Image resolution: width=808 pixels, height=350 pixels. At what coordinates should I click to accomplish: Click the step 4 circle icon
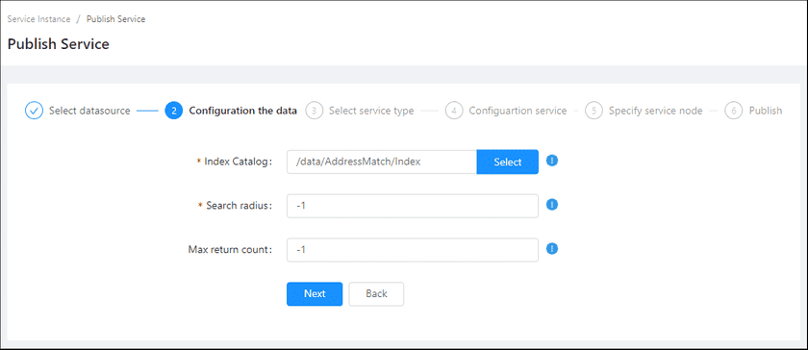pyautogui.click(x=454, y=111)
